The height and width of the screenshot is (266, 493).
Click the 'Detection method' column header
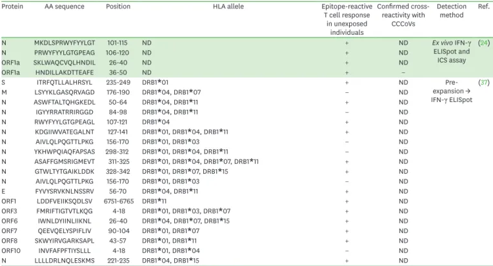click(452, 11)
